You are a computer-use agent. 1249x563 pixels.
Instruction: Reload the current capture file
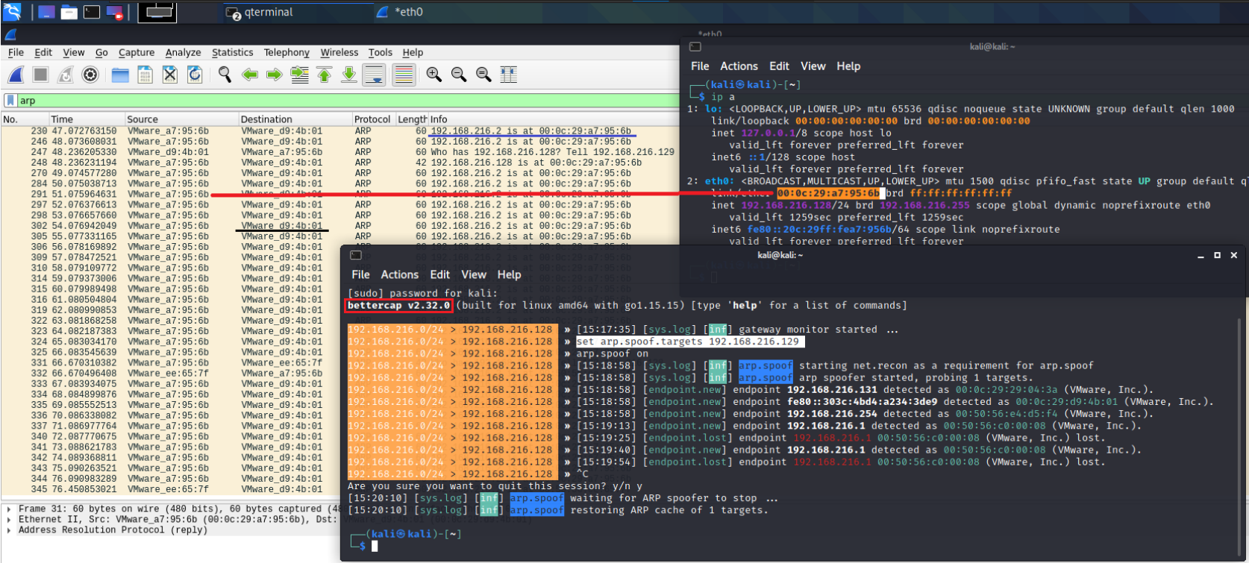195,75
